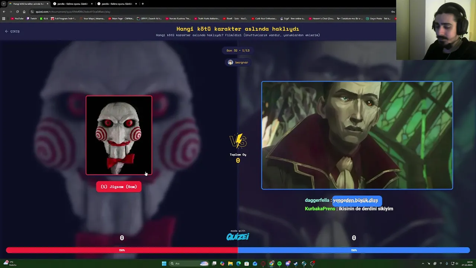This screenshot has width=476, height=268.
Task: Open Discord from the taskbar
Action: [287, 264]
